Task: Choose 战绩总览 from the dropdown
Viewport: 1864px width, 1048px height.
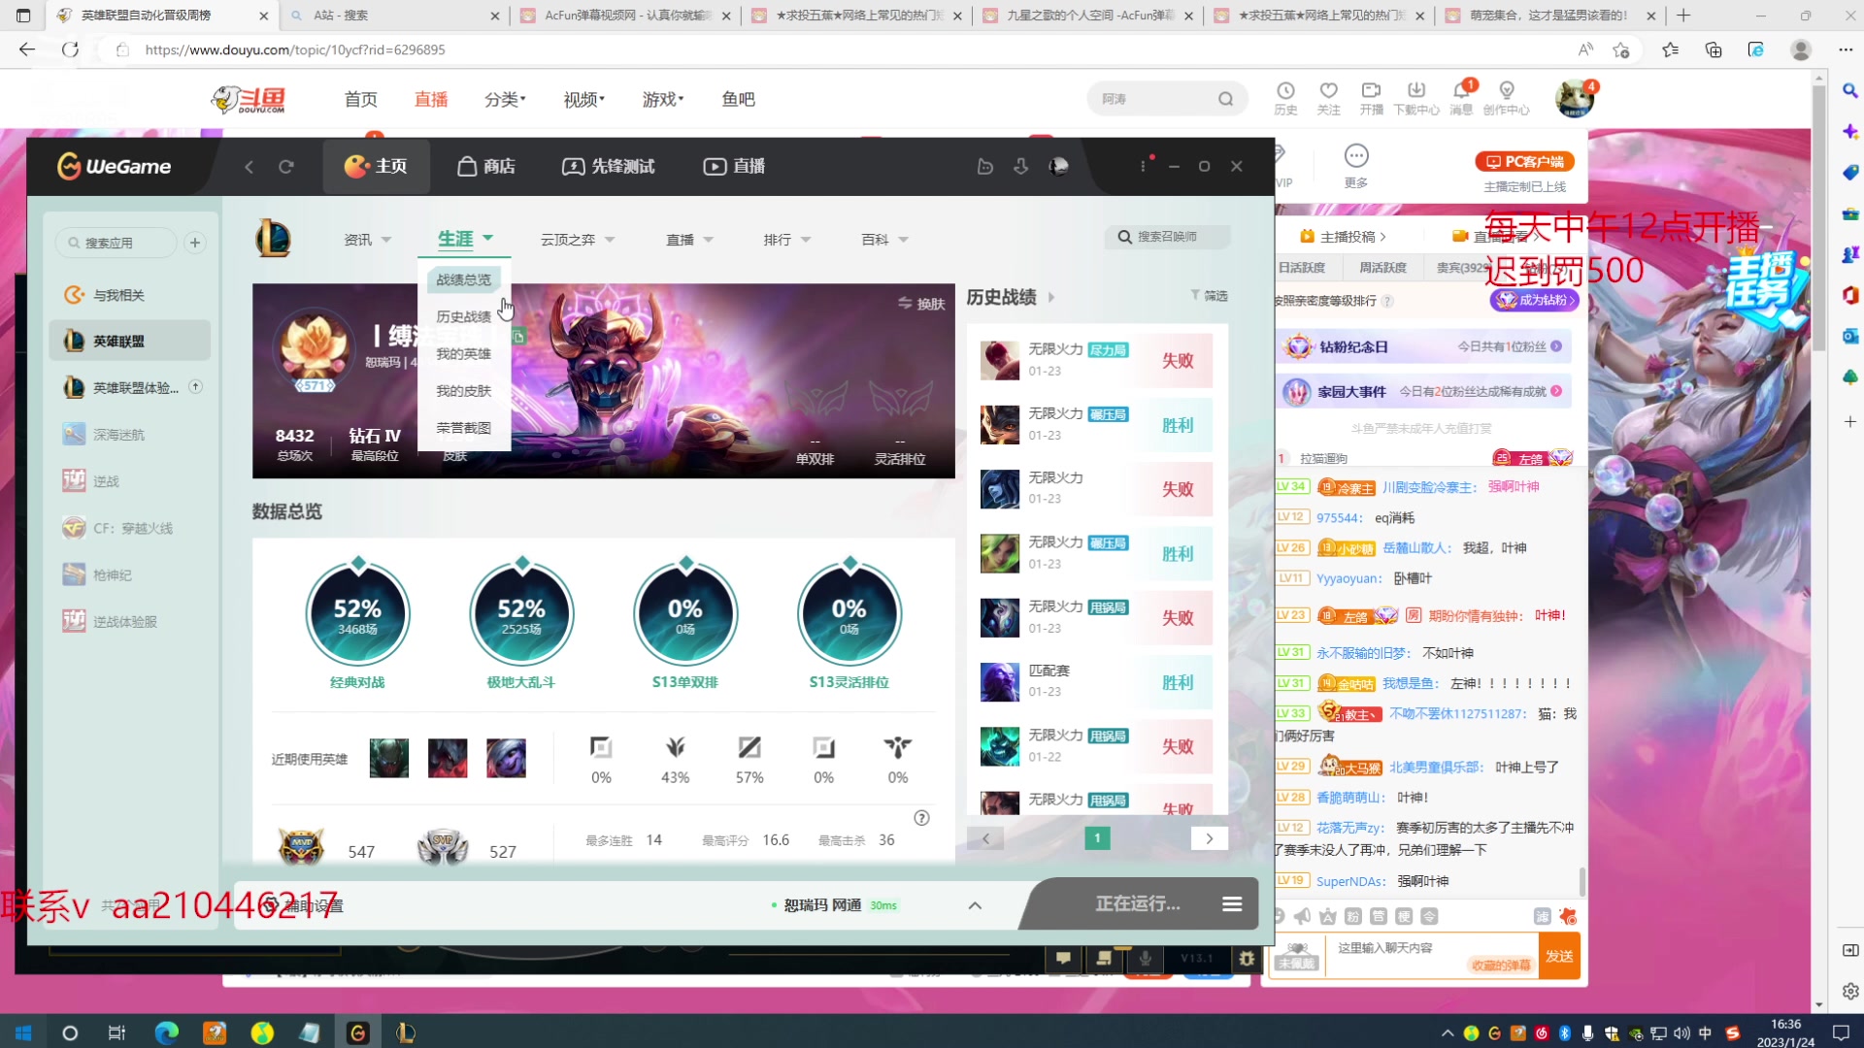Action: (463, 279)
